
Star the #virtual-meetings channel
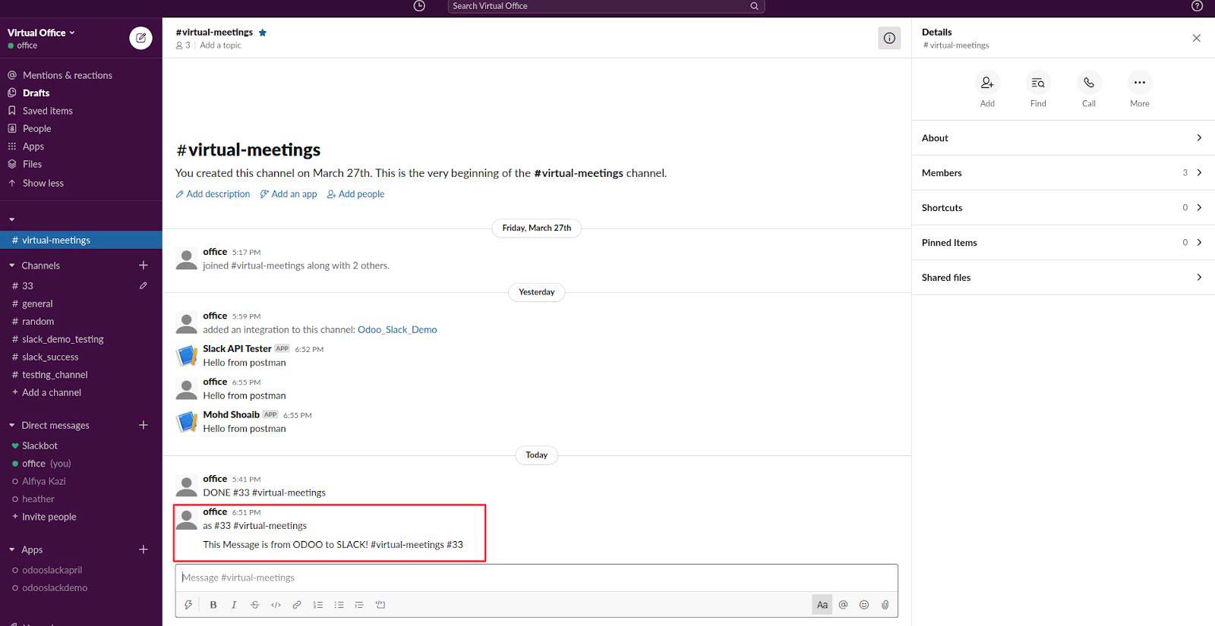pos(263,33)
